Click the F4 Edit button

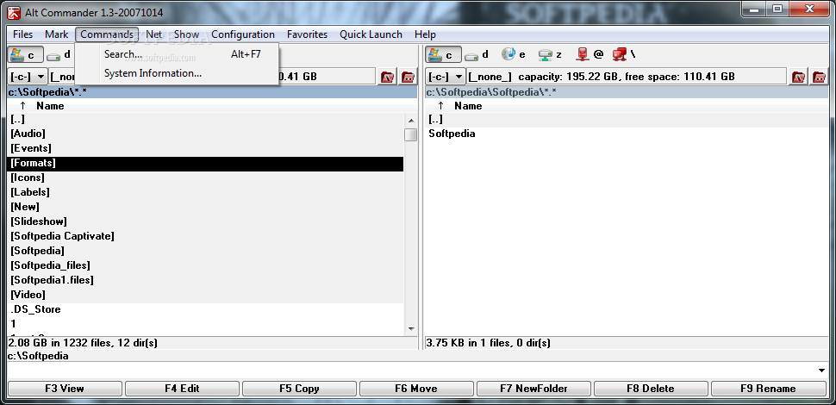(182, 389)
